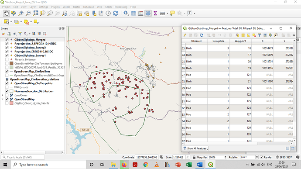Toggle visibility of GibbonSightings_Merged layer
Viewport: 301px width, 169px height.
(x=7, y=40)
